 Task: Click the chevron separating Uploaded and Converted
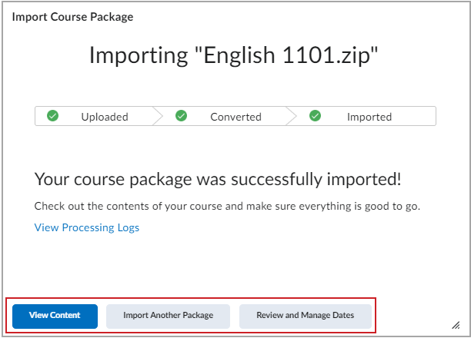pyautogui.click(x=158, y=116)
